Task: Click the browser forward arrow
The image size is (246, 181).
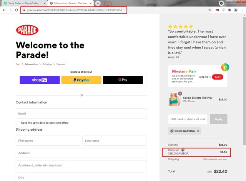Action: [10, 10]
